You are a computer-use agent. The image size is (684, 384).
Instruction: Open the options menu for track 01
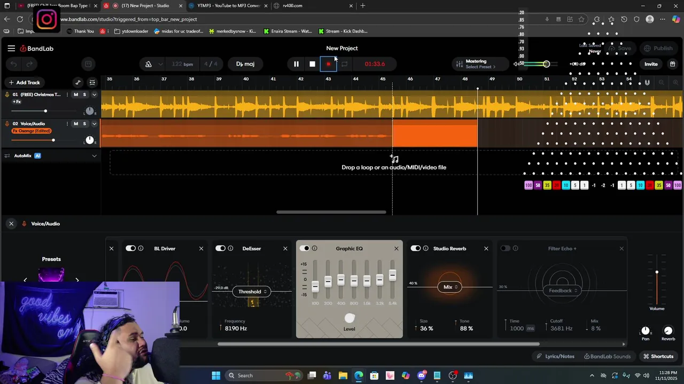[67, 94]
